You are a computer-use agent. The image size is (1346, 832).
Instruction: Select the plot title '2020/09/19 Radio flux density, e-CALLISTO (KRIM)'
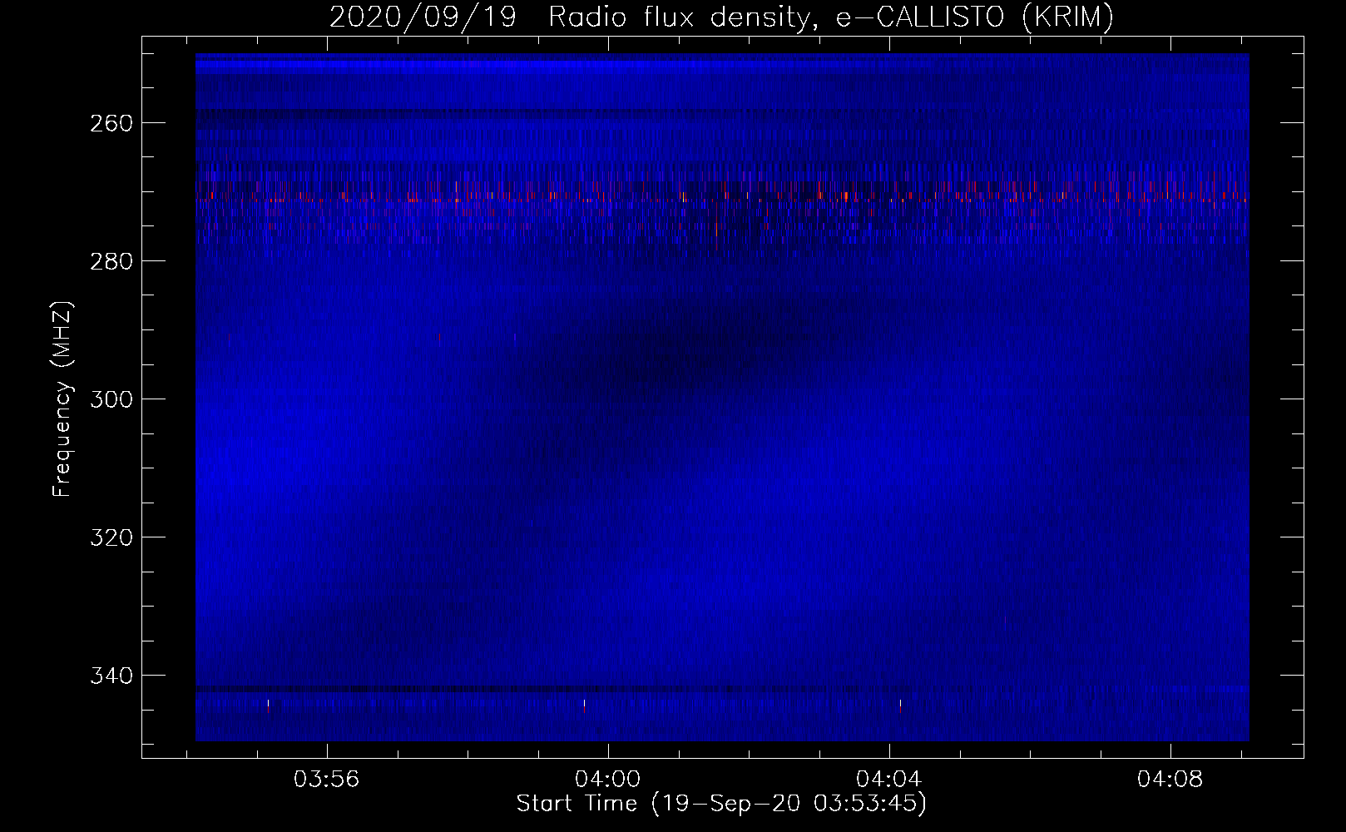point(721,17)
